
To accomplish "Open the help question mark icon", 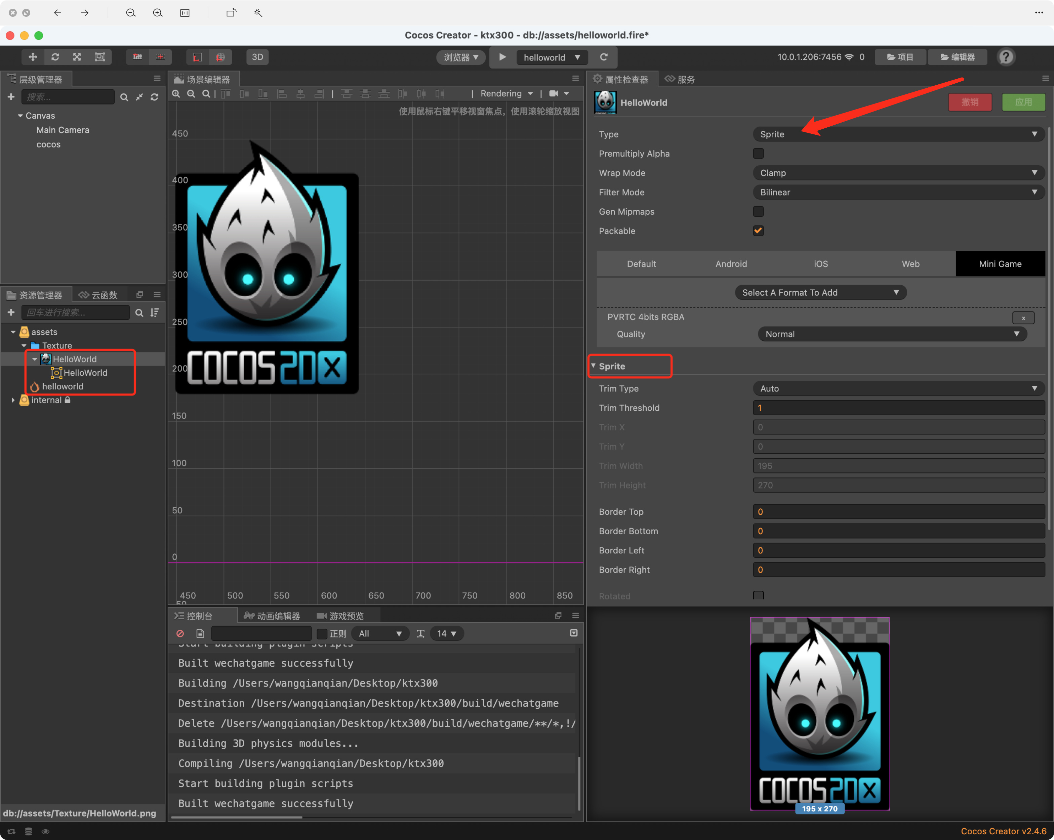I will click(x=1005, y=57).
